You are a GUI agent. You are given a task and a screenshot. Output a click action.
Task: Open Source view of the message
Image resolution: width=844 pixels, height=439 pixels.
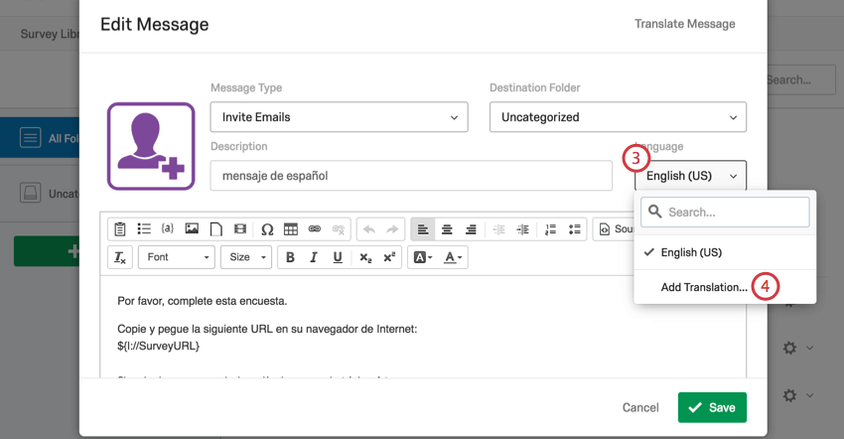(x=615, y=229)
